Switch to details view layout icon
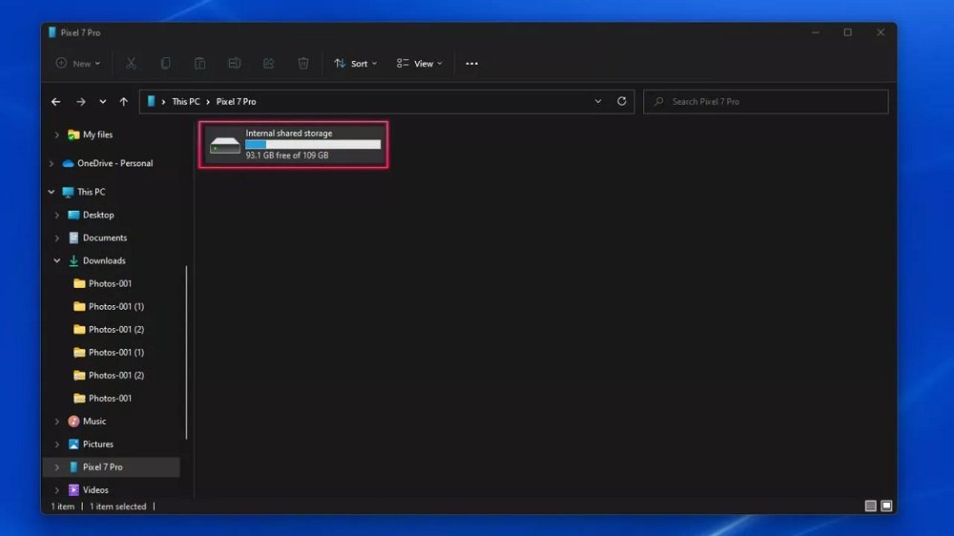Viewport: 954px width, 536px height. click(x=870, y=505)
